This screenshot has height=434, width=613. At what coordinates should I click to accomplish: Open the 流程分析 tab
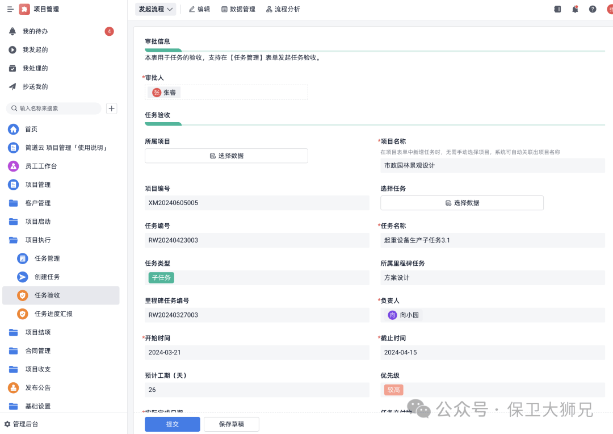(x=283, y=9)
